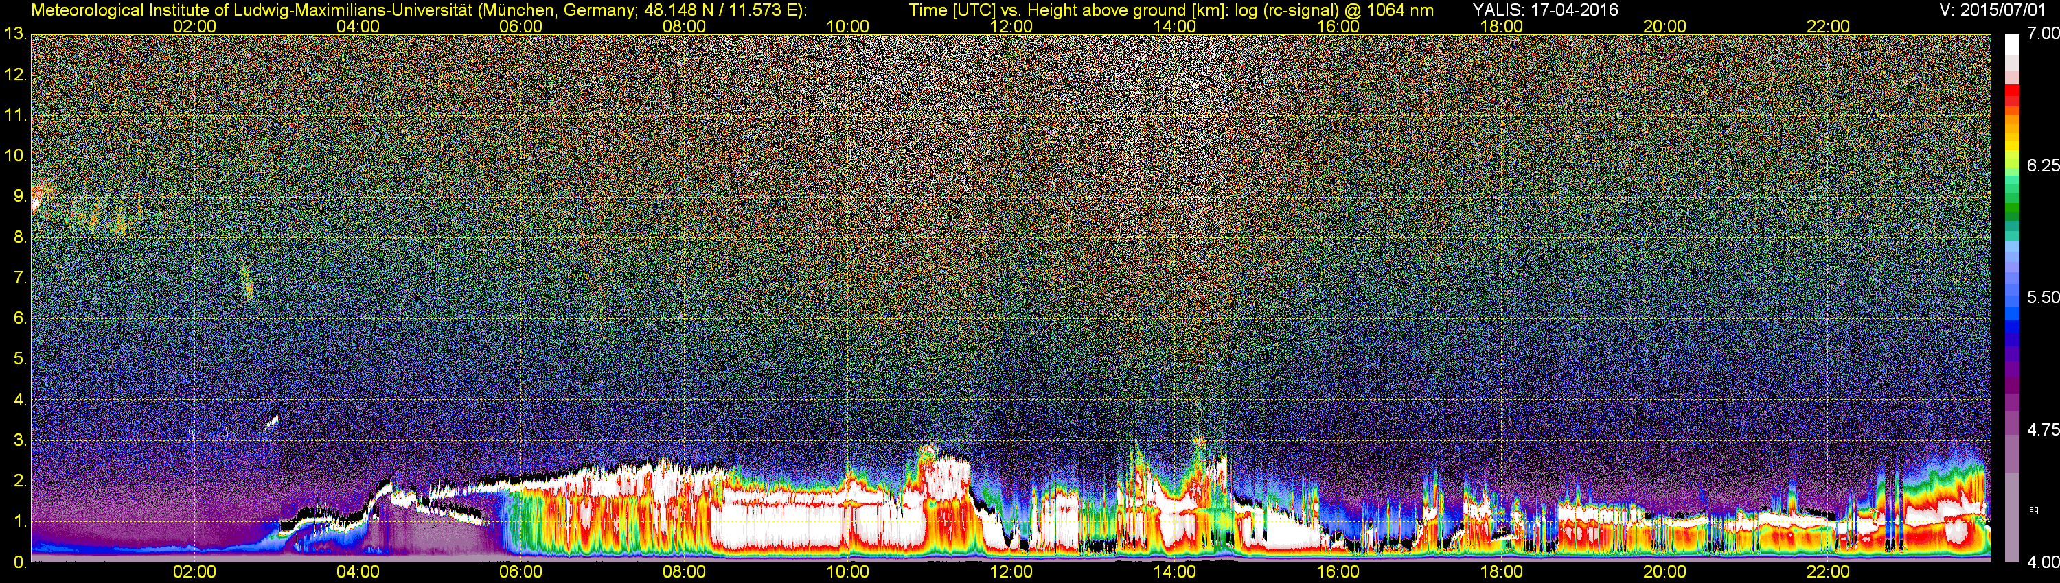Click 12:00 on the bottom time axis
The height and width of the screenshot is (583, 2060).
click(1011, 573)
